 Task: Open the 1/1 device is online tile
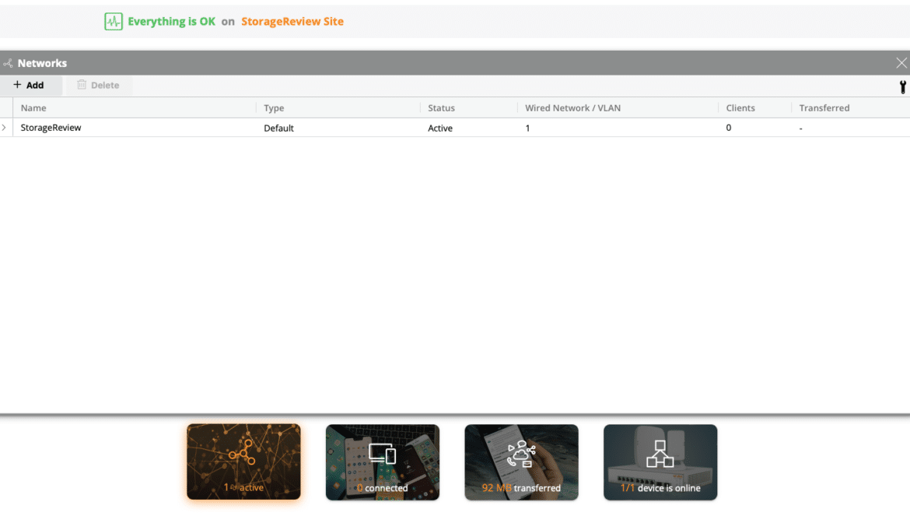click(x=660, y=462)
